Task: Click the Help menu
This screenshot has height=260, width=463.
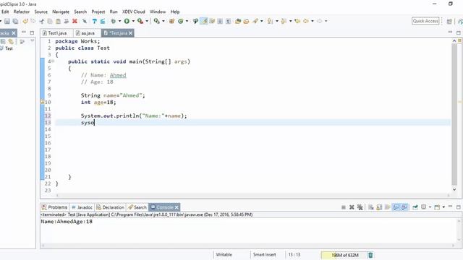Action: [x=175, y=12]
